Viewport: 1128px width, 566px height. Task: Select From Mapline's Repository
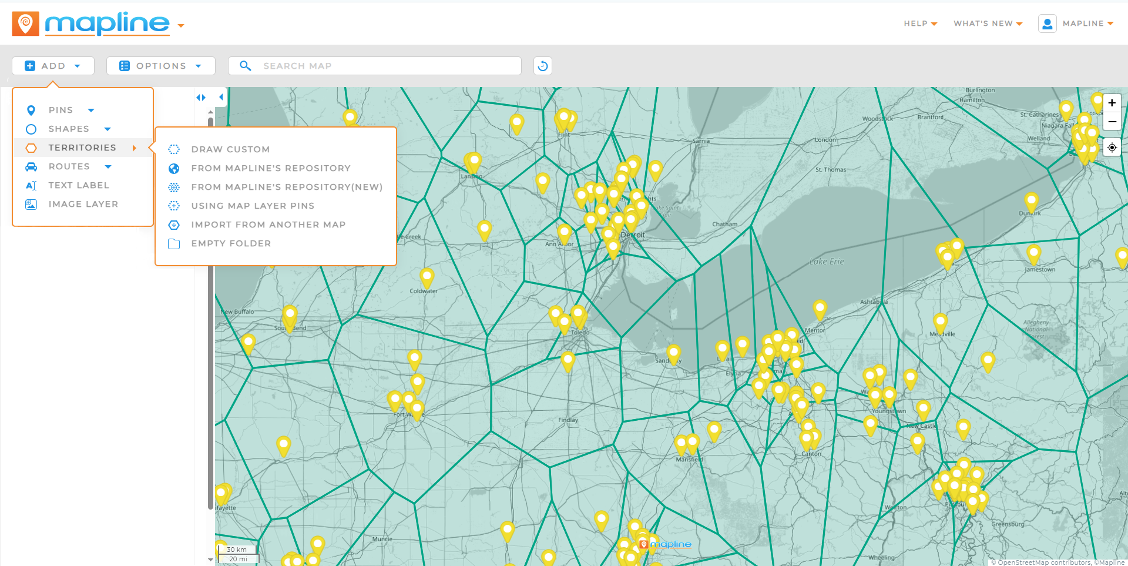point(271,168)
